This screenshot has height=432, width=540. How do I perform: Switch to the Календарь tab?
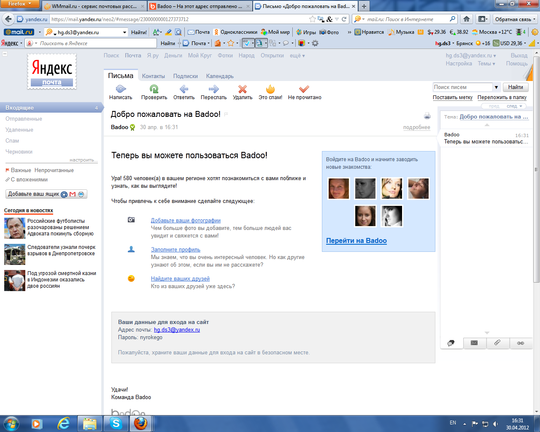220,76
